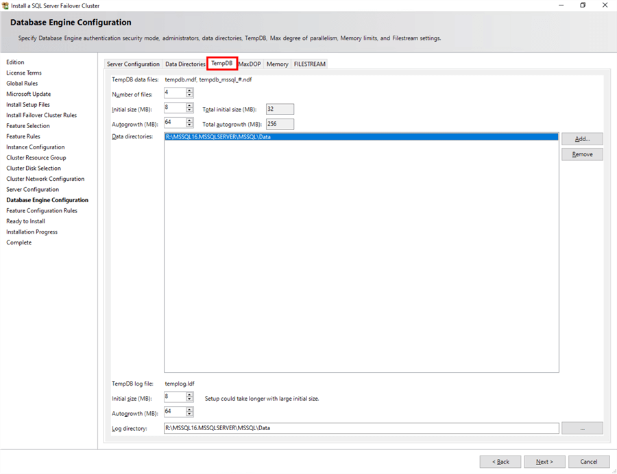This screenshot has width=617, height=474.
Task: Increase data files Initial size with up arrow
Action: coord(190,105)
